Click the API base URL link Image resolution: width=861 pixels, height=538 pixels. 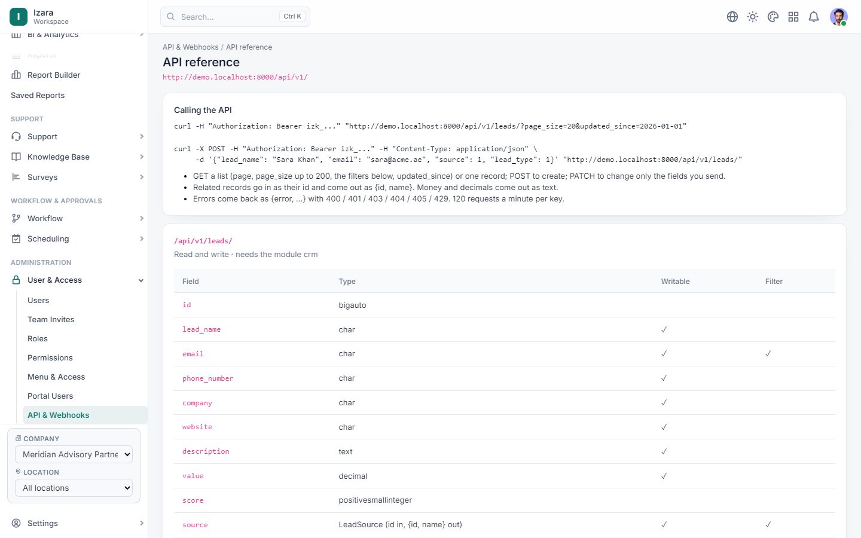click(235, 77)
